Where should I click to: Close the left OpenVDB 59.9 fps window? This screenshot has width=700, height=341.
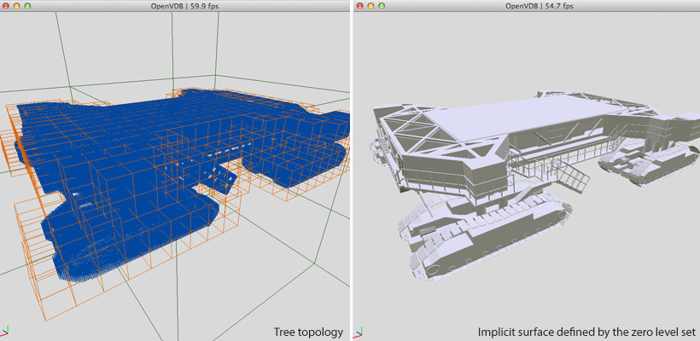7,6
